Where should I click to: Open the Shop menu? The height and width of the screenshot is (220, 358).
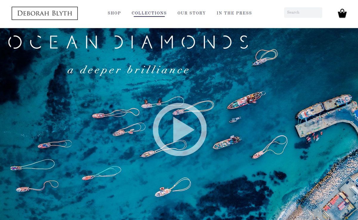(x=114, y=13)
